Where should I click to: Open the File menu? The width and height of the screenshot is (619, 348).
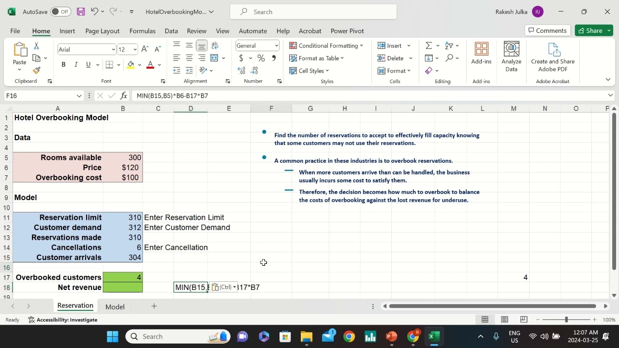tap(15, 31)
